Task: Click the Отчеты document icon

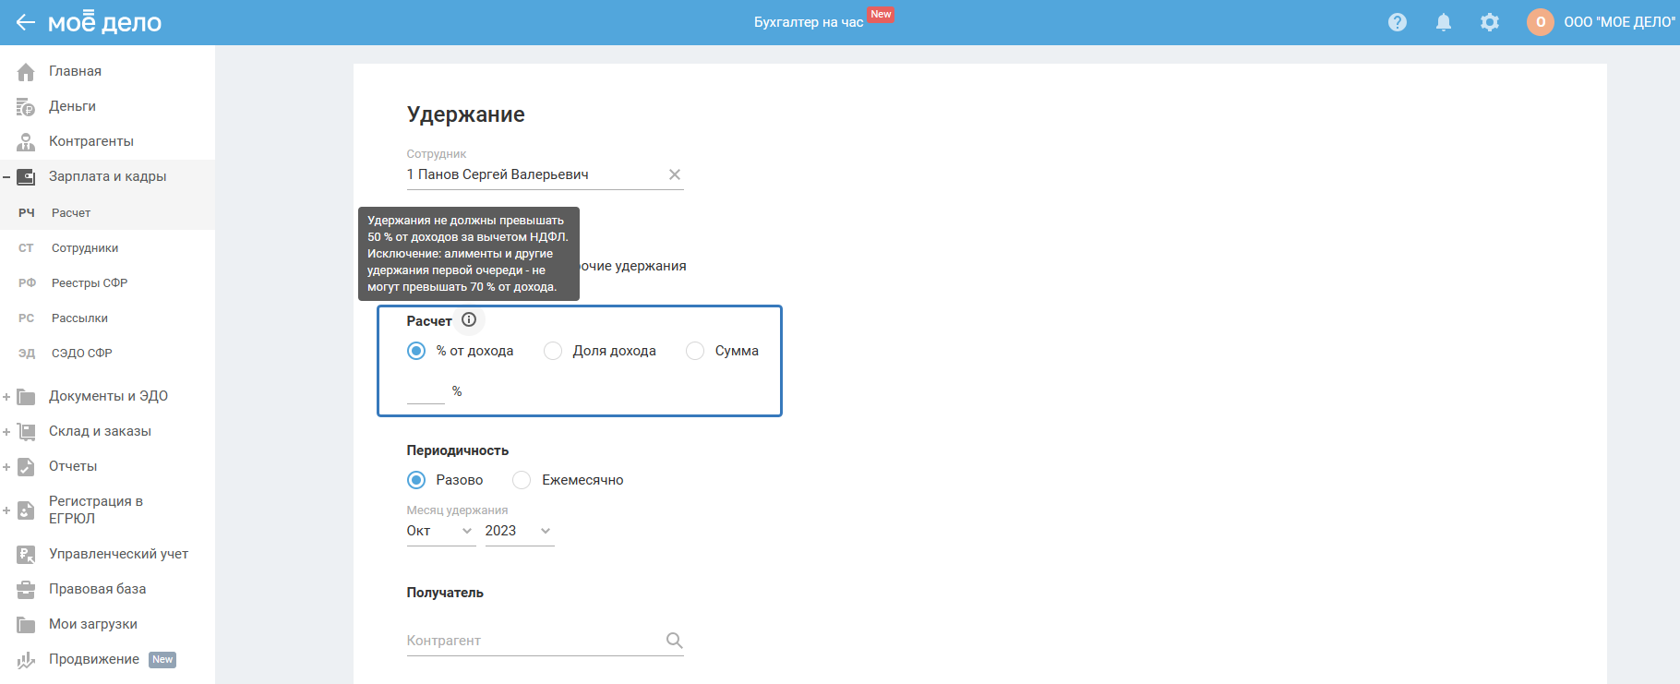Action: [26, 466]
